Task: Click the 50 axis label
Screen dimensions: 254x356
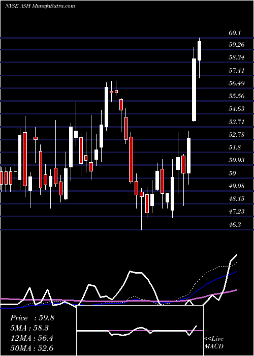Action: pos(233,173)
